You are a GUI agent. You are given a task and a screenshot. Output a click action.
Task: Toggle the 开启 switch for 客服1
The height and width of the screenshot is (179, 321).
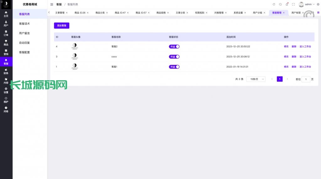point(174,67)
